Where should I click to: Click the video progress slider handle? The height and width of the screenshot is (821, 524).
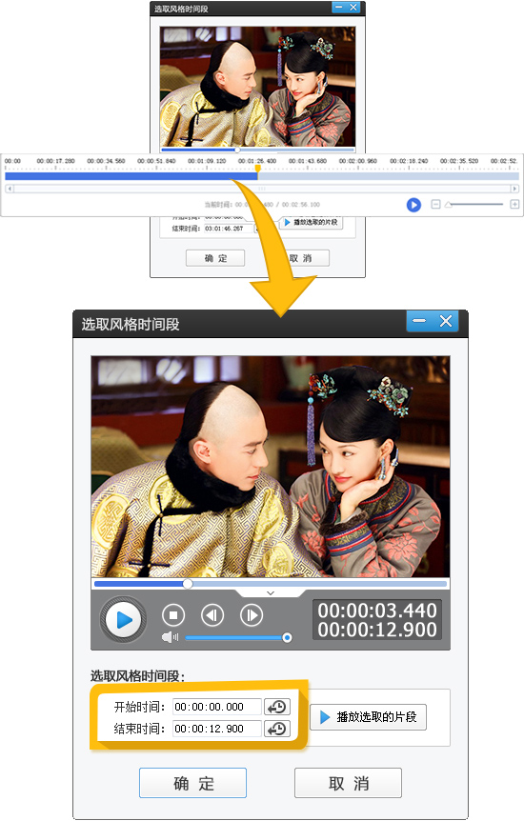187,583
